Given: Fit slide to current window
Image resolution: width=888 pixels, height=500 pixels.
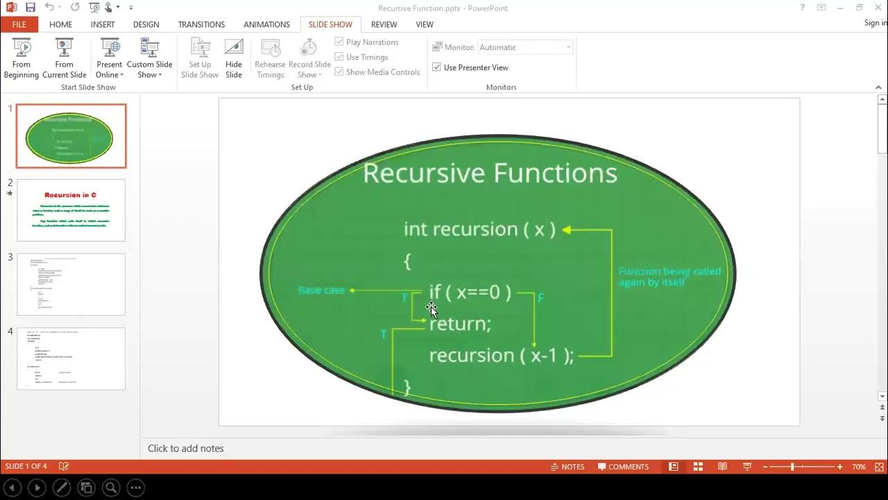Looking at the screenshot, I should (x=878, y=467).
